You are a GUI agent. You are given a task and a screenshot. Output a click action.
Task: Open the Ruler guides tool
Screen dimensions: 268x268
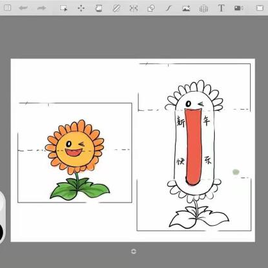pyautogui.click(x=116, y=8)
